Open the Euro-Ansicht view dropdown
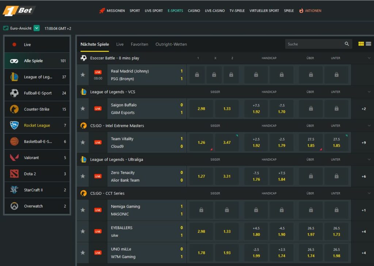374x266 pixels. [37, 28]
